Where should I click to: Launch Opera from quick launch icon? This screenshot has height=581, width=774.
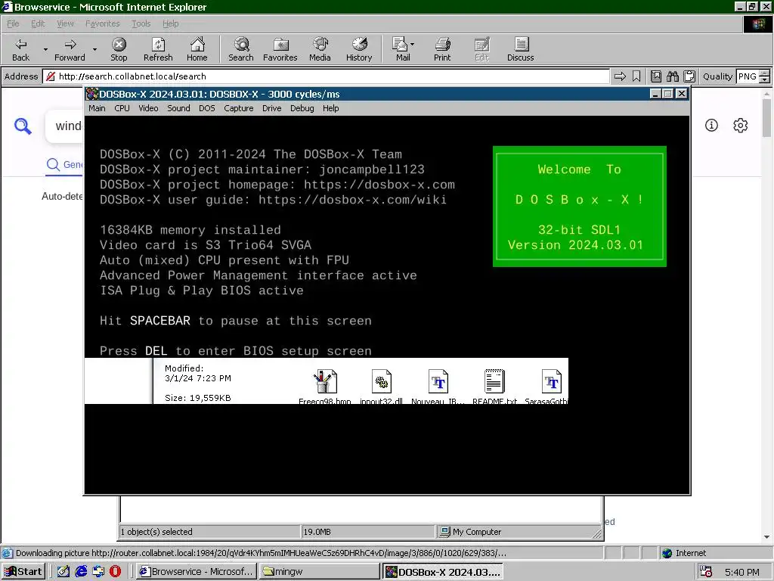tap(115, 572)
